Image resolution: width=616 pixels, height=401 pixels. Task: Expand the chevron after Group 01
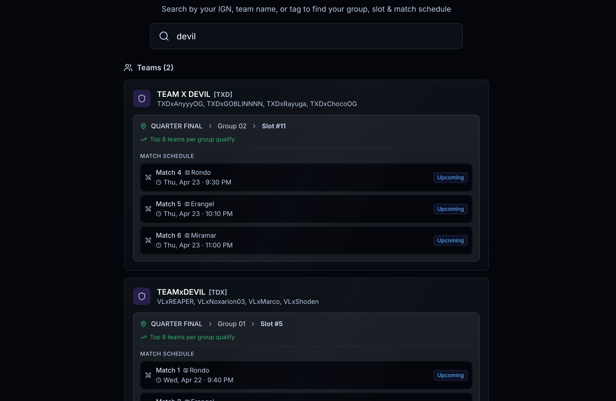coord(253,324)
